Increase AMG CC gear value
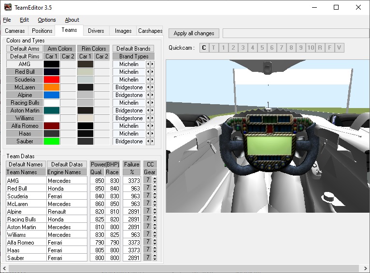Viewport: 370px width, 273px height. point(155,178)
